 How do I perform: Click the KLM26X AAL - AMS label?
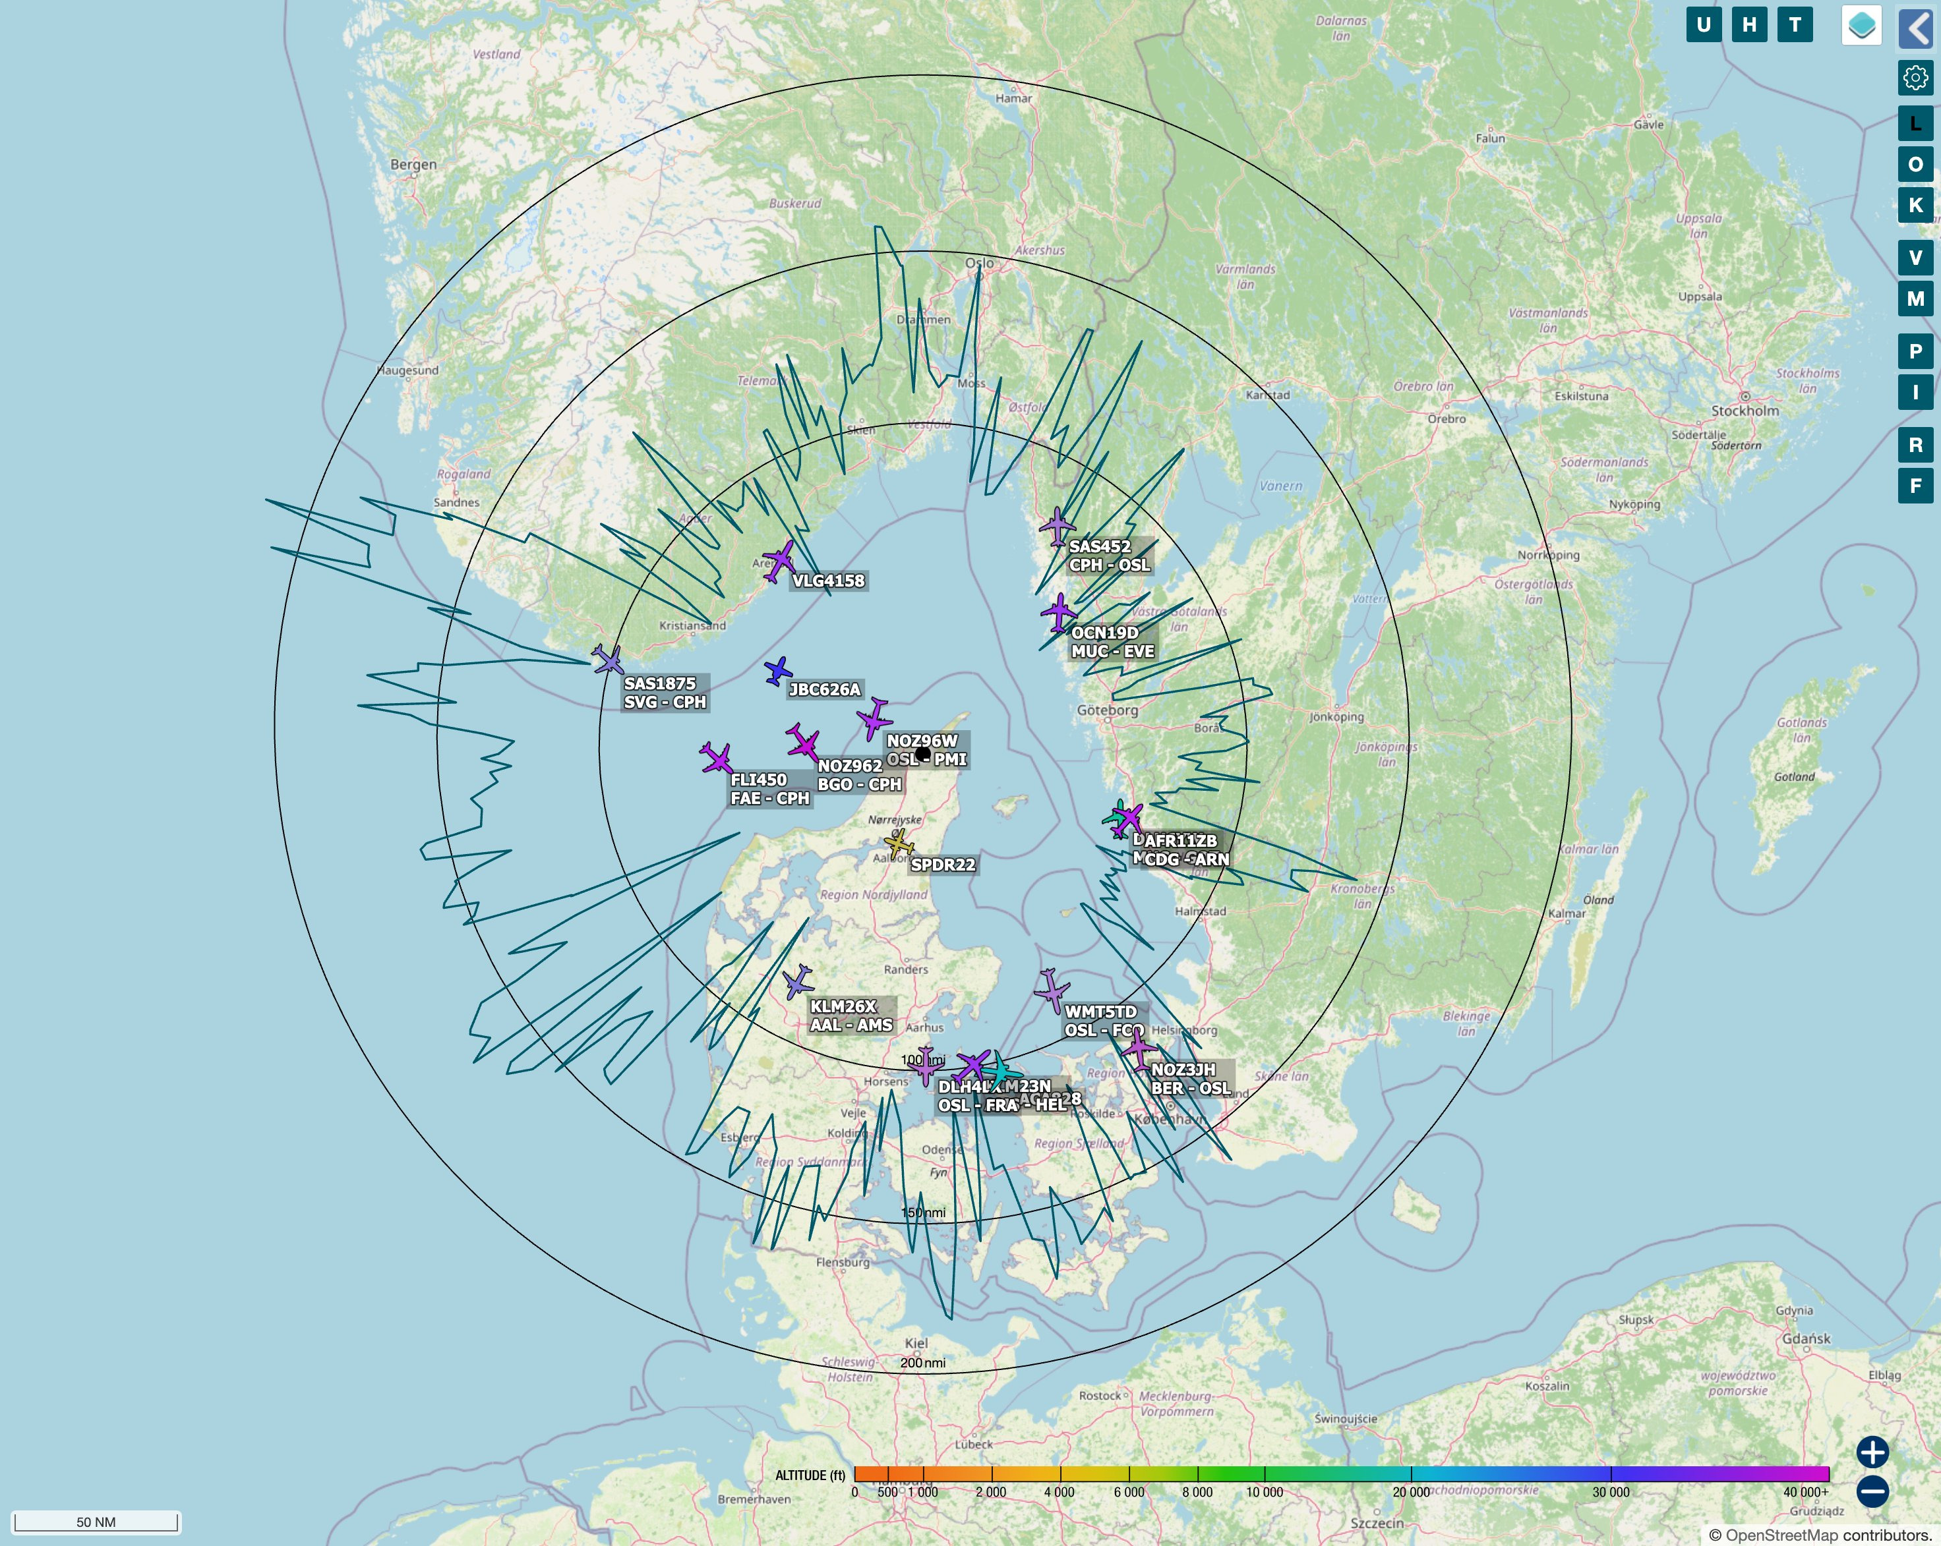[852, 1016]
